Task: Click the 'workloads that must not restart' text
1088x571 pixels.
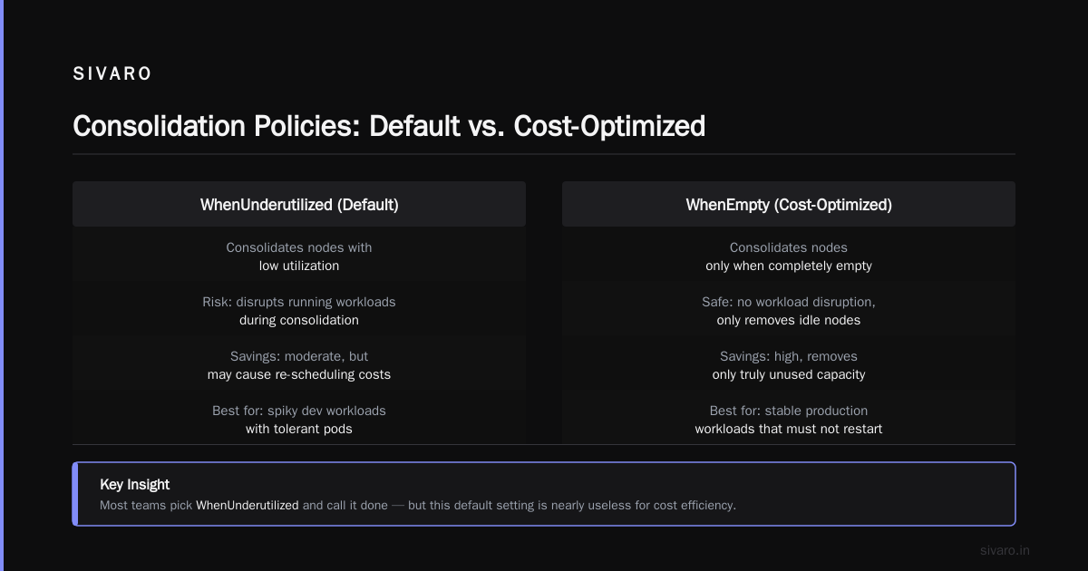Action: coord(789,429)
